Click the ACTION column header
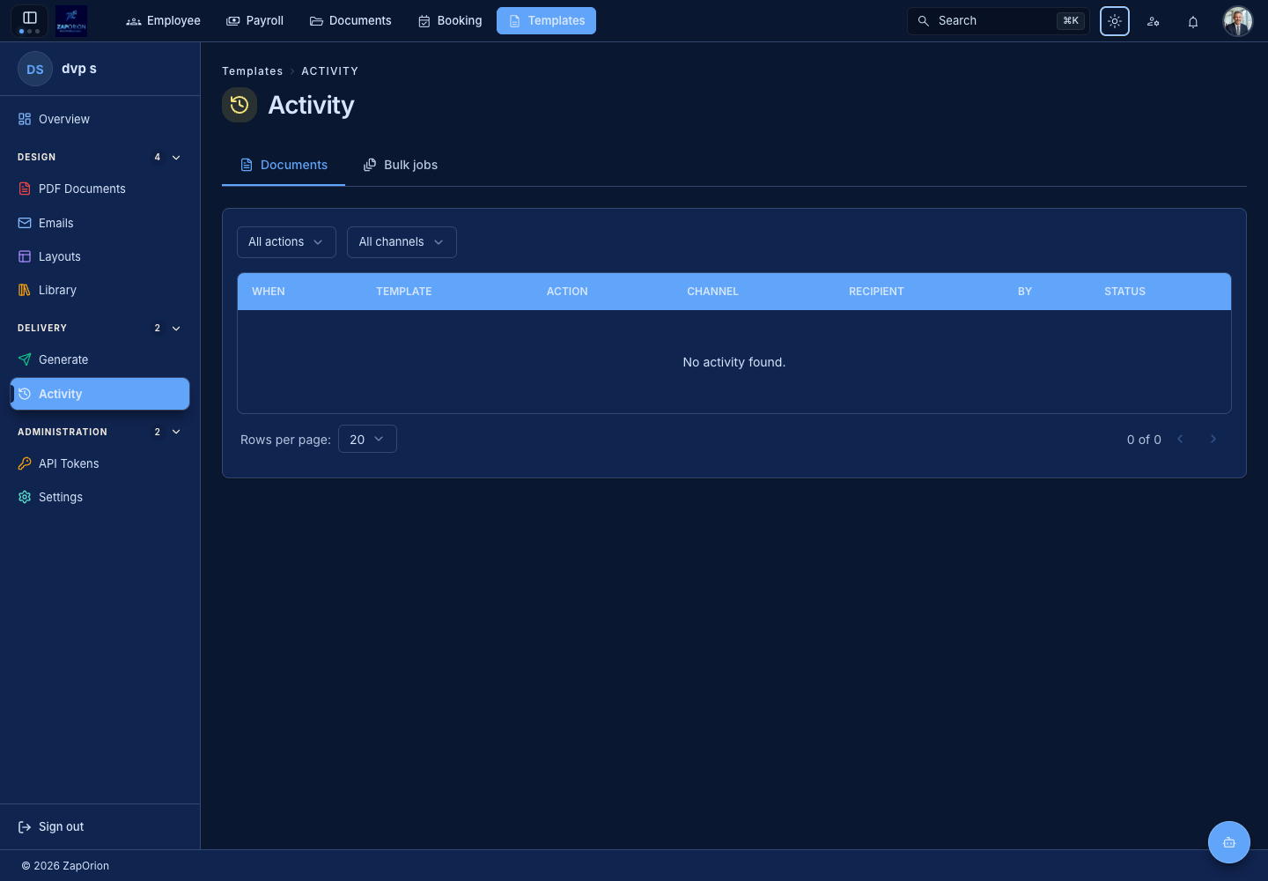 pos(567,292)
